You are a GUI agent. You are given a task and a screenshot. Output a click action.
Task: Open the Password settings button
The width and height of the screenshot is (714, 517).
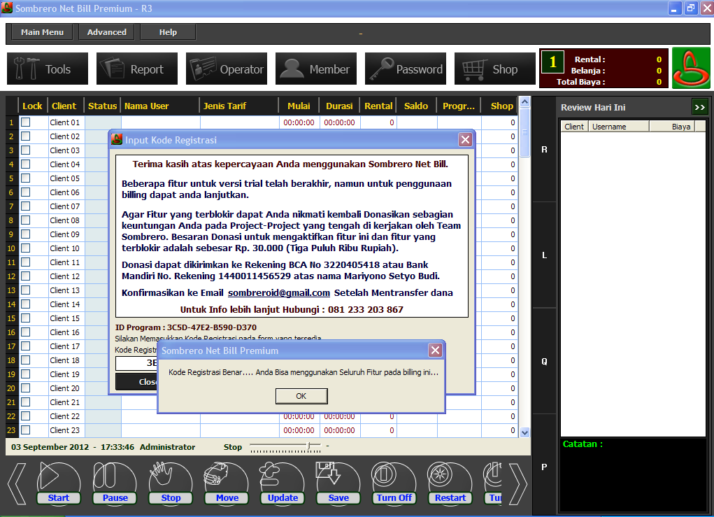tap(406, 69)
